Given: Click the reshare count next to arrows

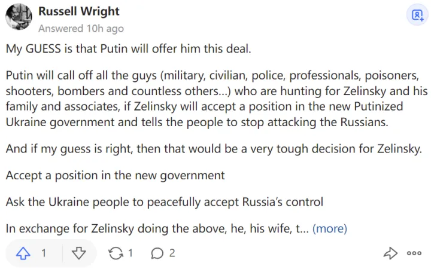Looking at the screenshot, I should click(x=130, y=253).
